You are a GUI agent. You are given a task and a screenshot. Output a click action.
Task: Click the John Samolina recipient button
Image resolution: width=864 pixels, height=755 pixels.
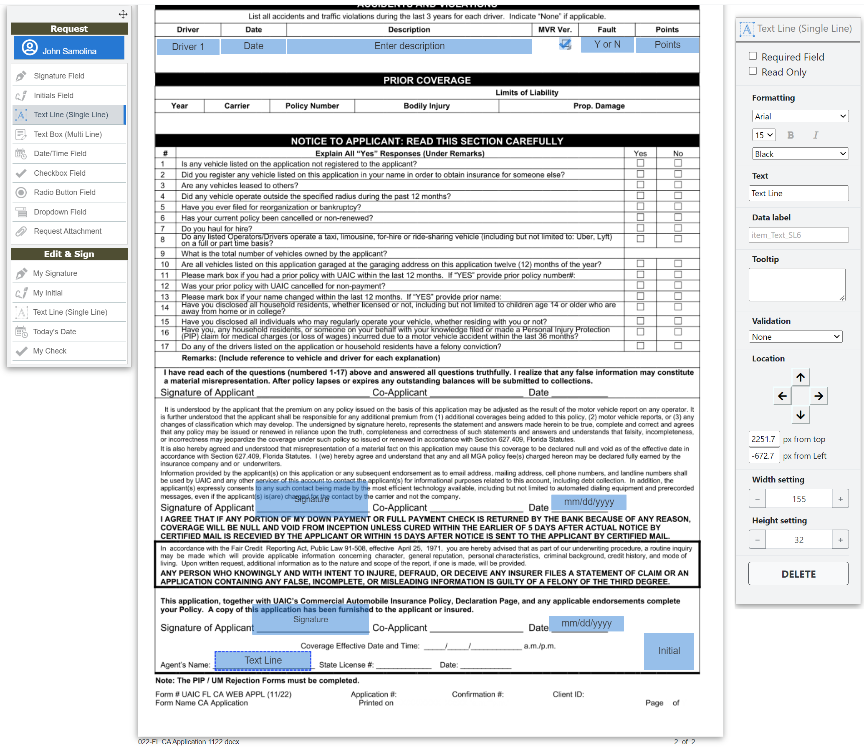coord(69,48)
